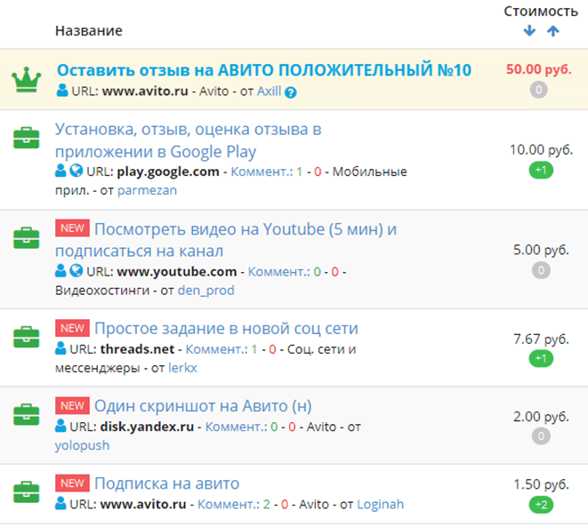Click green +1 badge under 7.67 руб.
This screenshot has width=588, height=527.
[x=541, y=359]
